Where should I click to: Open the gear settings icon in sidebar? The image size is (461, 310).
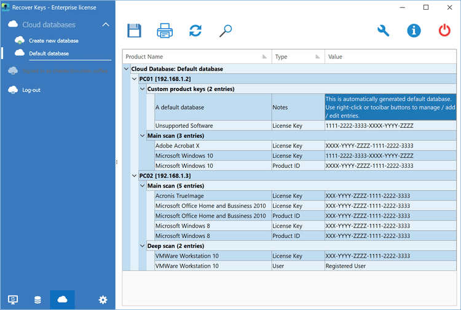pyautogui.click(x=103, y=300)
